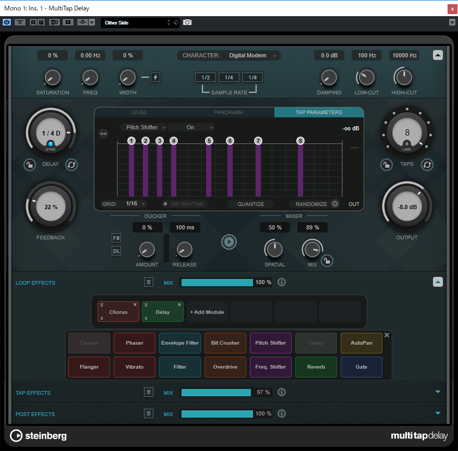Viewport: 458px width, 451px height.
Task: Remove the Chorus module with its X
Action: coord(135,304)
